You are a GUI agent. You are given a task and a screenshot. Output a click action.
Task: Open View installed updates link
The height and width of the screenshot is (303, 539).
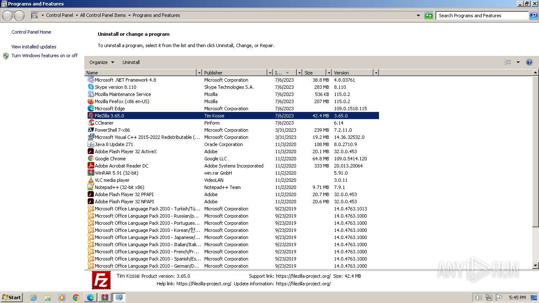[x=34, y=47]
